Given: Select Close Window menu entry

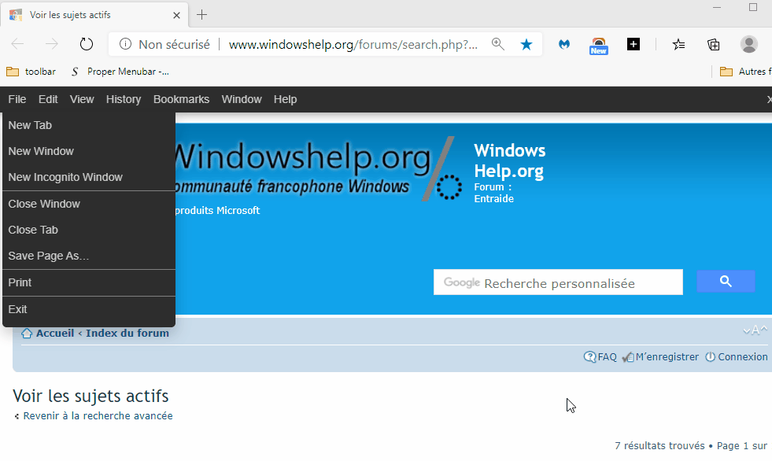Looking at the screenshot, I should (x=89, y=205).
